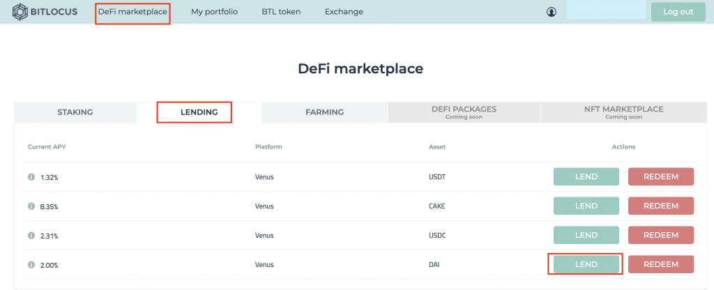Click the info icon beside 1.32% APY
The height and width of the screenshot is (290, 714).
[31, 177]
